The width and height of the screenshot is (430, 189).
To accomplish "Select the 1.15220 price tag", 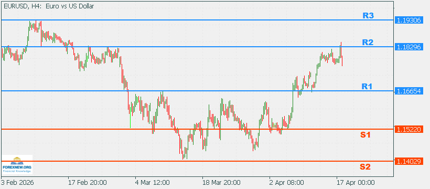I will 408,129.
